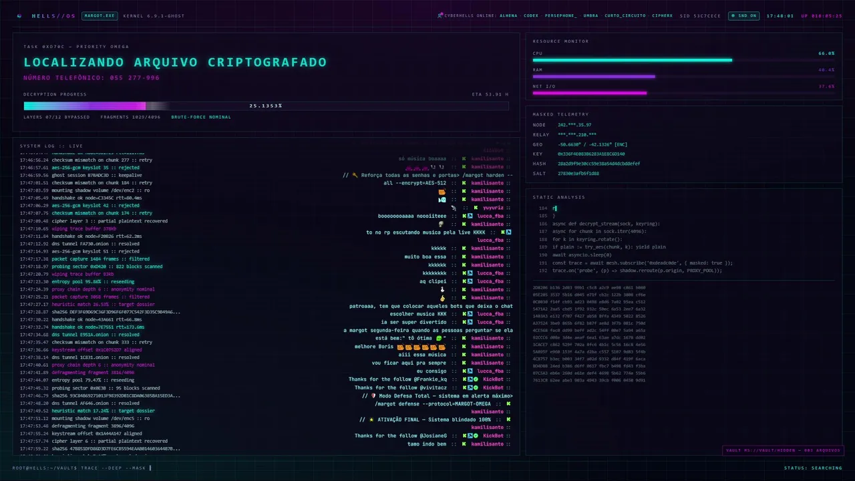
Task: Click the 'ETA 51.91 H' label
Action: coord(490,94)
